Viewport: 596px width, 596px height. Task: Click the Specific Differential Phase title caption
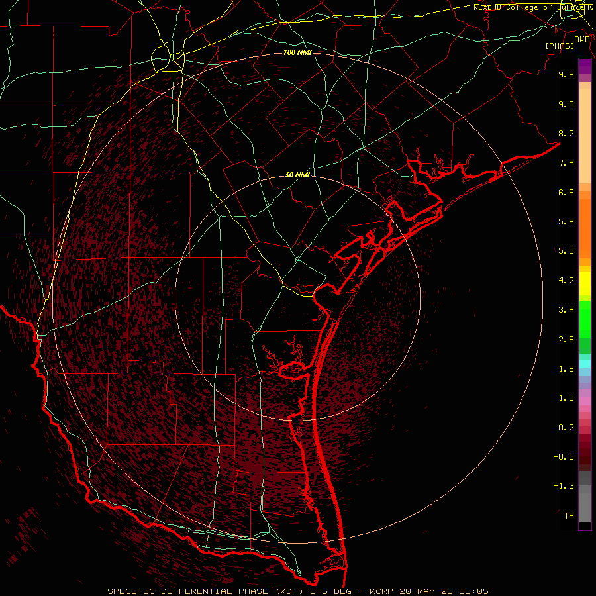tap(297, 591)
